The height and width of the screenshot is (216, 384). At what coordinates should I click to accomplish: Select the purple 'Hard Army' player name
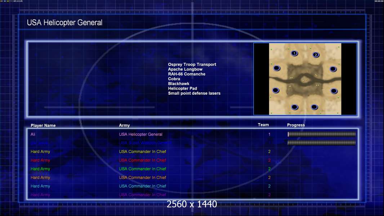40,195
